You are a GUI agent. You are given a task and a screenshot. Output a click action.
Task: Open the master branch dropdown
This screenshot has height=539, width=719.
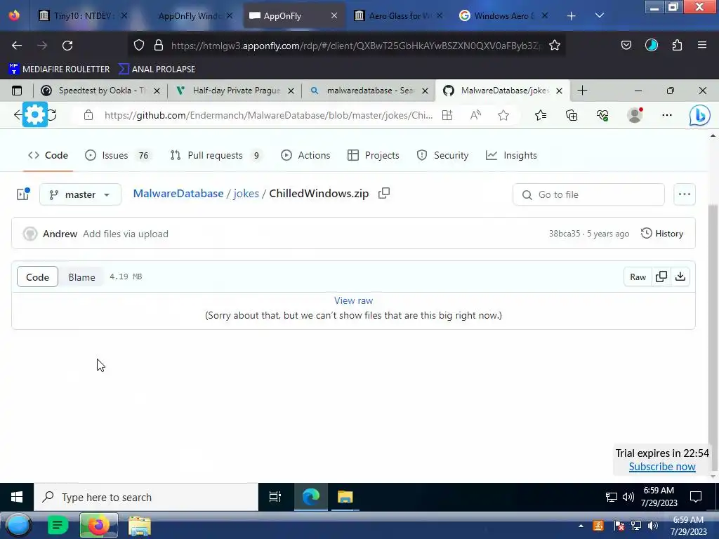[80, 194]
